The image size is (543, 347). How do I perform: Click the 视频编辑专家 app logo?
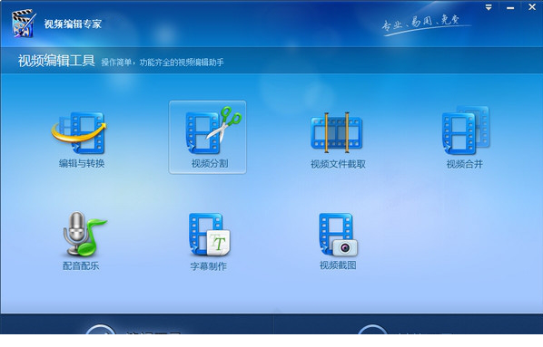click(24, 24)
